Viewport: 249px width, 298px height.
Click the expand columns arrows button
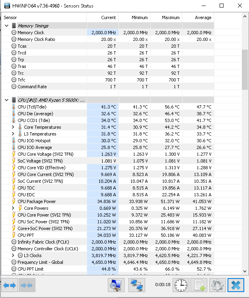point(10,285)
